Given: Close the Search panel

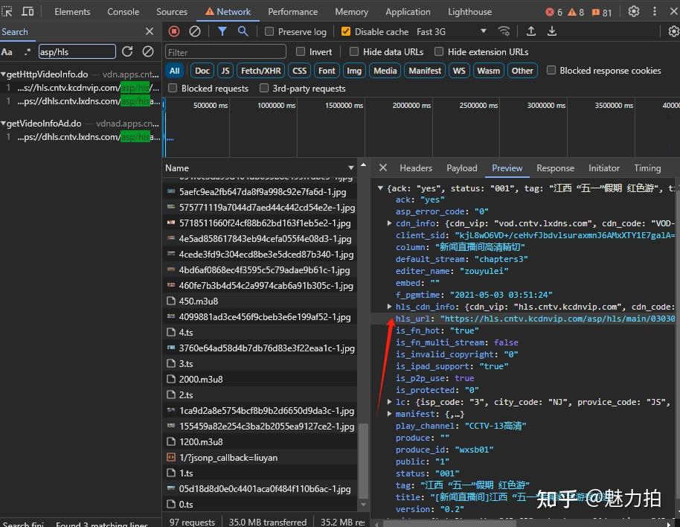Looking at the screenshot, I should (x=150, y=31).
